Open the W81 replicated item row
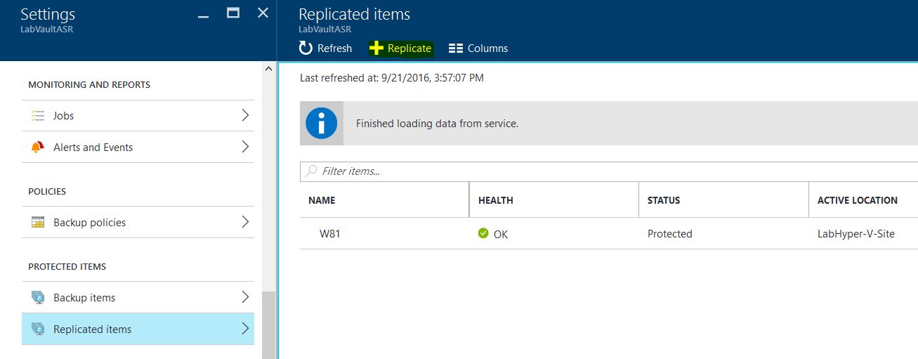Image resolution: width=918 pixels, height=359 pixels. tap(330, 234)
